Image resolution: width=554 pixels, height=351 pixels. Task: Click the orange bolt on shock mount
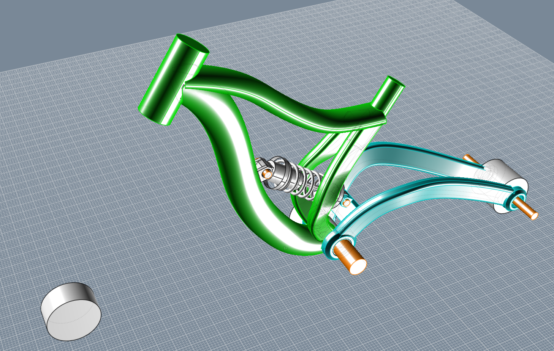[268, 174]
